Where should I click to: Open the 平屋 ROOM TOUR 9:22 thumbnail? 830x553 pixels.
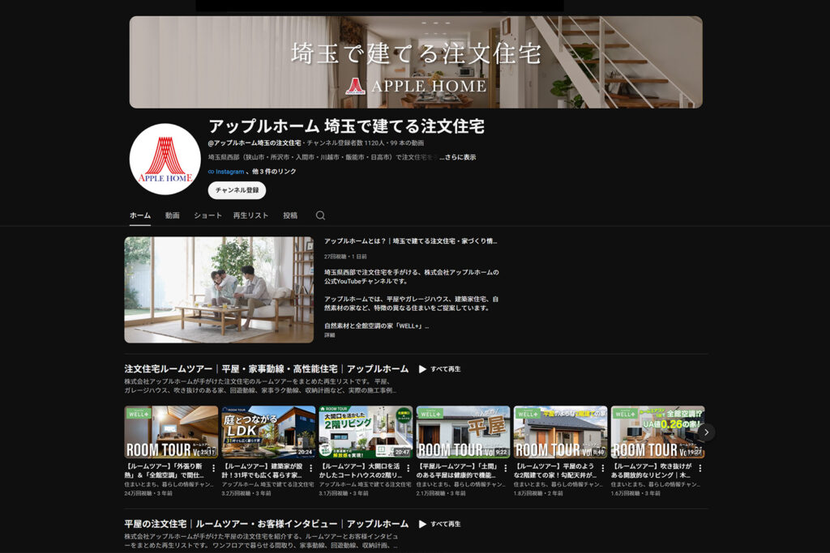point(463,432)
